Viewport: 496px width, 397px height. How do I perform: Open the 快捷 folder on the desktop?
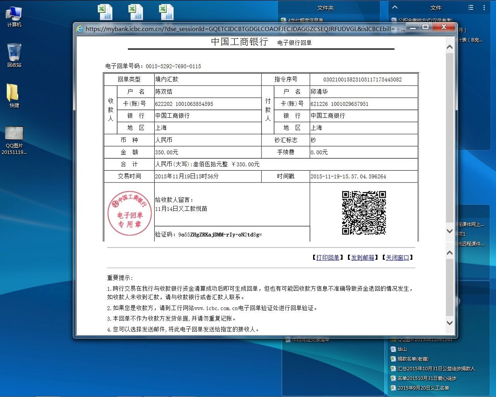point(14,96)
